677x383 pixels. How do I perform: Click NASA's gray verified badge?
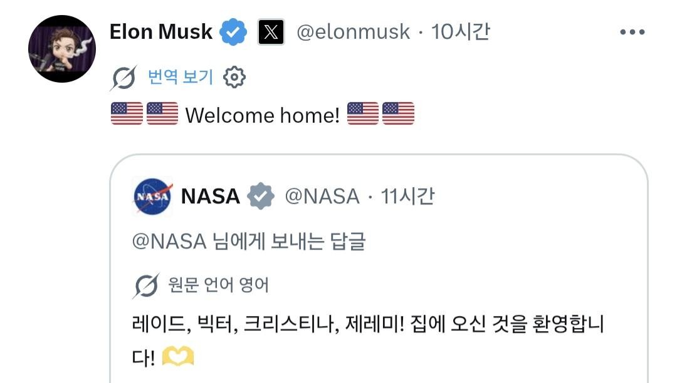tap(261, 197)
